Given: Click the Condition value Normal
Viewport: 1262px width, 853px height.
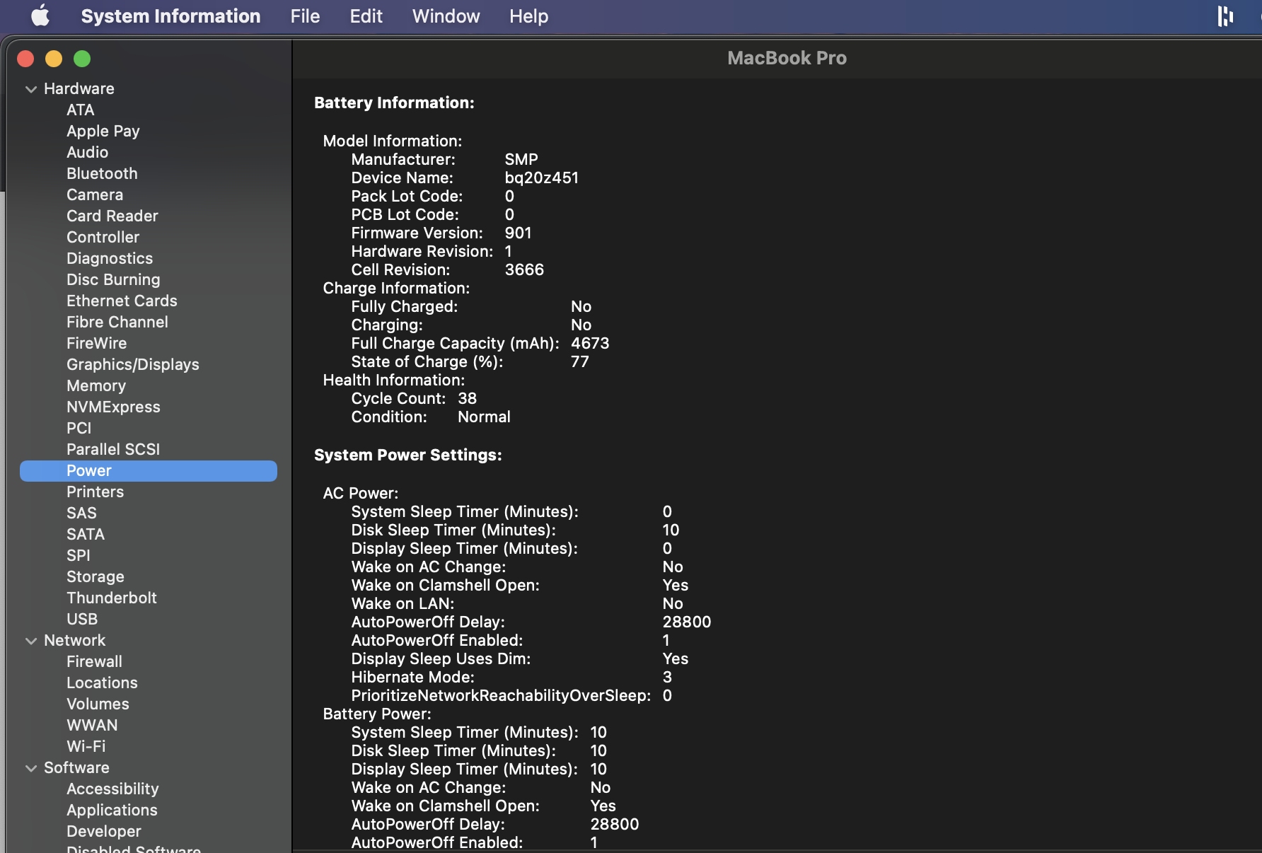Looking at the screenshot, I should point(484,417).
